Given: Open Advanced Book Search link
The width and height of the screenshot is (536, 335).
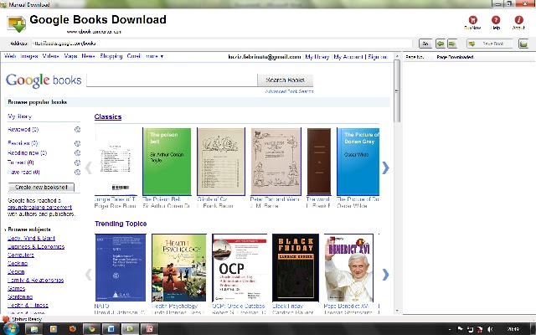Looking at the screenshot, I should click(x=289, y=91).
